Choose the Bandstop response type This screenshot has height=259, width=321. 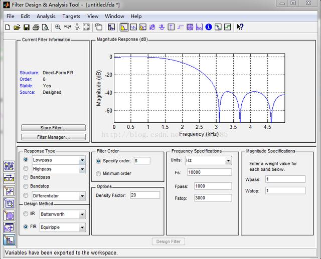(26, 186)
